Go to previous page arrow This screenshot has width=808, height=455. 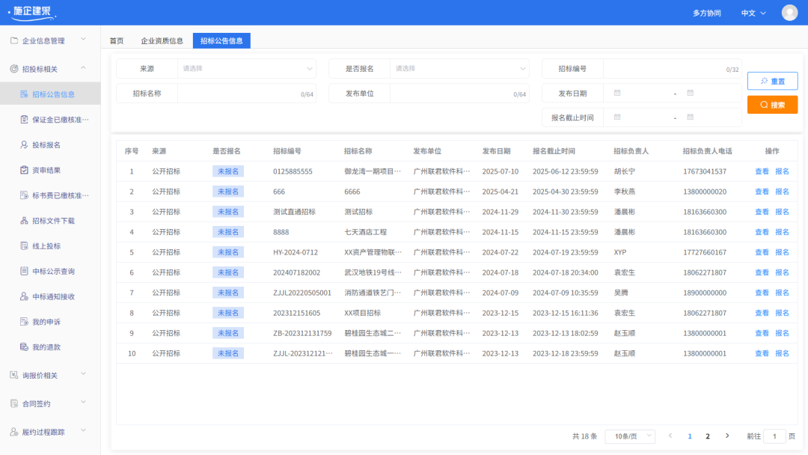(x=670, y=436)
